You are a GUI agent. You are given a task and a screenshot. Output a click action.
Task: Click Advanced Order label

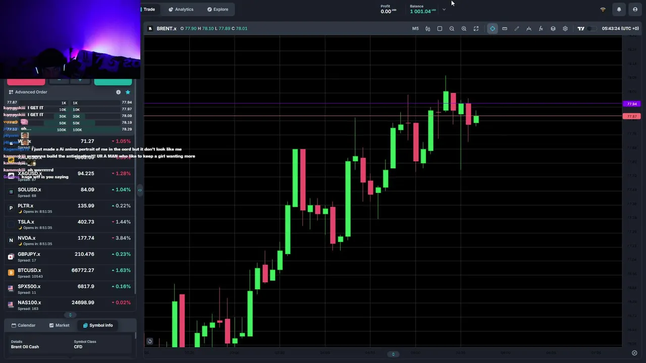pyautogui.click(x=31, y=92)
